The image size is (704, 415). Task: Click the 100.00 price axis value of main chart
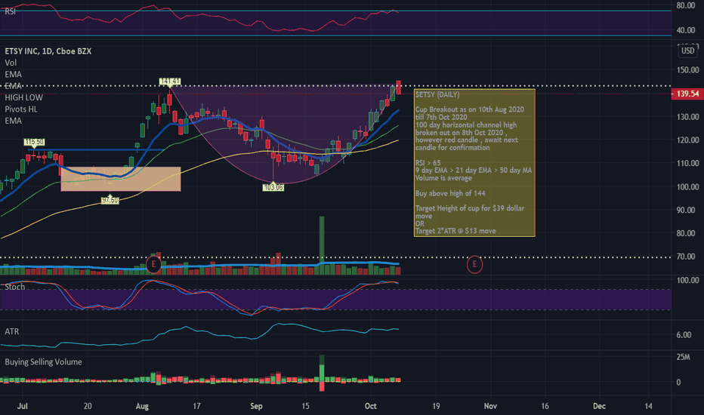(687, 186)
